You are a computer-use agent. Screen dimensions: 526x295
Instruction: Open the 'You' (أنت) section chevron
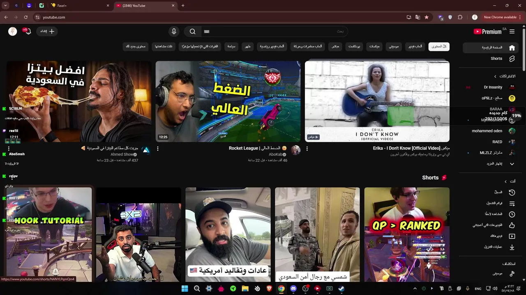pos(505,181)
